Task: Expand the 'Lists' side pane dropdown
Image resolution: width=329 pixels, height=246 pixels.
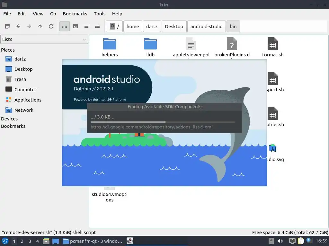Action: tap(44, 39)
